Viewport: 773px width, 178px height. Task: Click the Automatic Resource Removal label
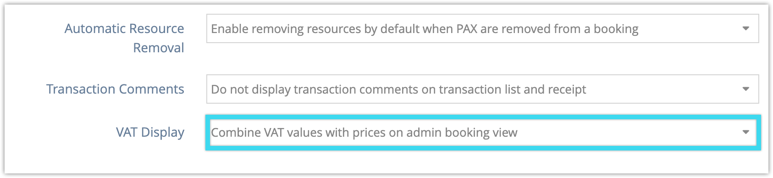124,38
